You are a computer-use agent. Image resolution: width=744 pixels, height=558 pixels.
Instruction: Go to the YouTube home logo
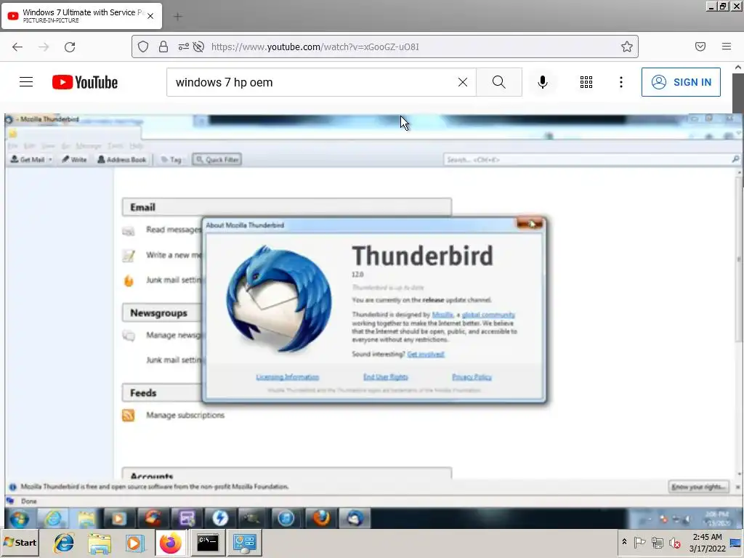85,82
